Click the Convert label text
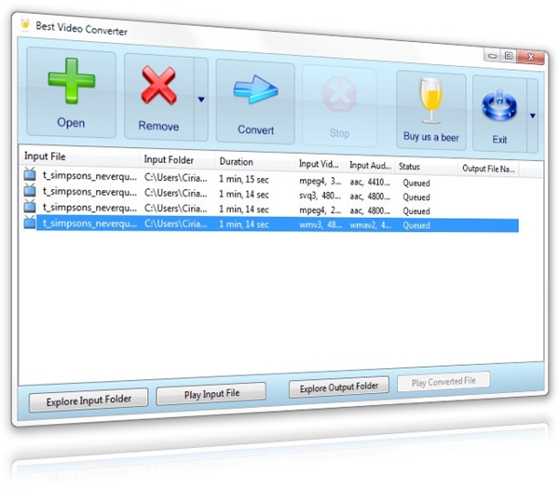 pyautogui.click(x=255, y=129)
